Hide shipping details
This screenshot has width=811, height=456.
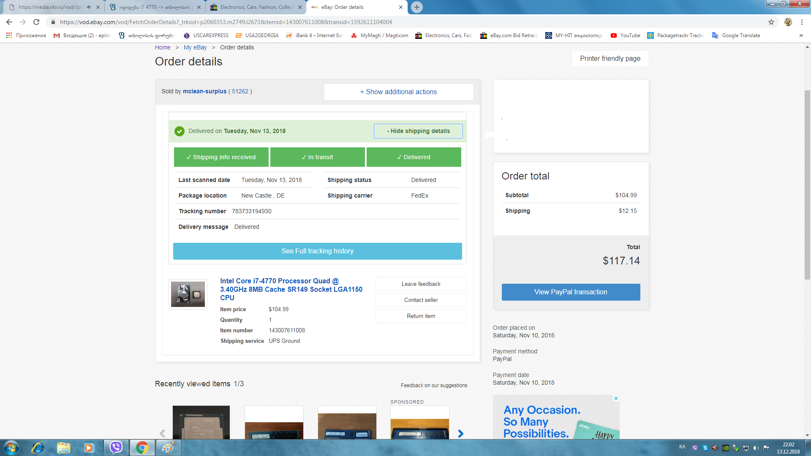tap(418, 131)
